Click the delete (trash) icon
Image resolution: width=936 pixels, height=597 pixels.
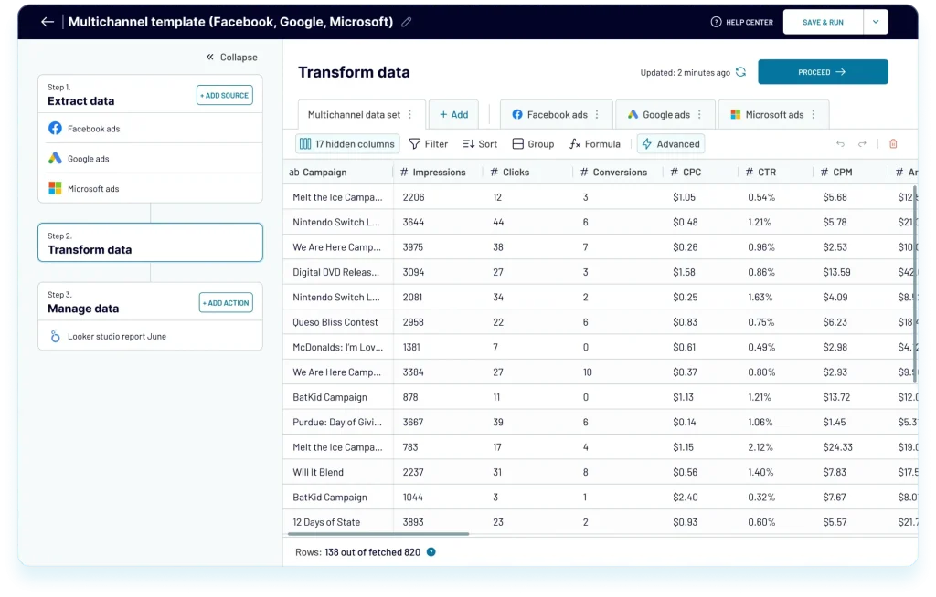893,143
